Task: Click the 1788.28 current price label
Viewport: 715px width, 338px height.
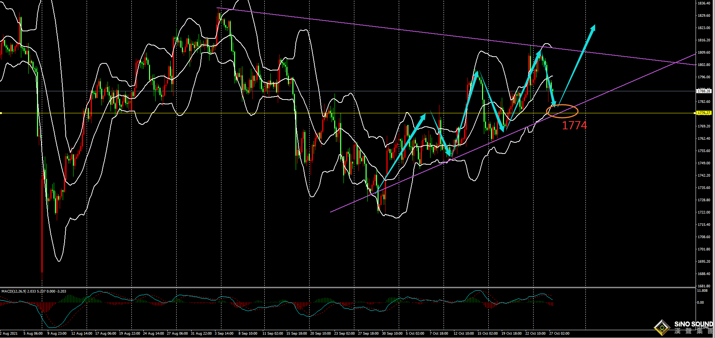Action: coord(704,91)
